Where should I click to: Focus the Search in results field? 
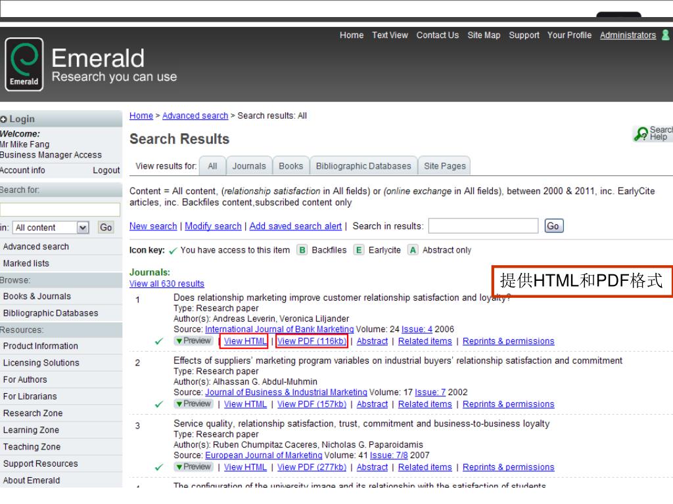click(483, 226)
